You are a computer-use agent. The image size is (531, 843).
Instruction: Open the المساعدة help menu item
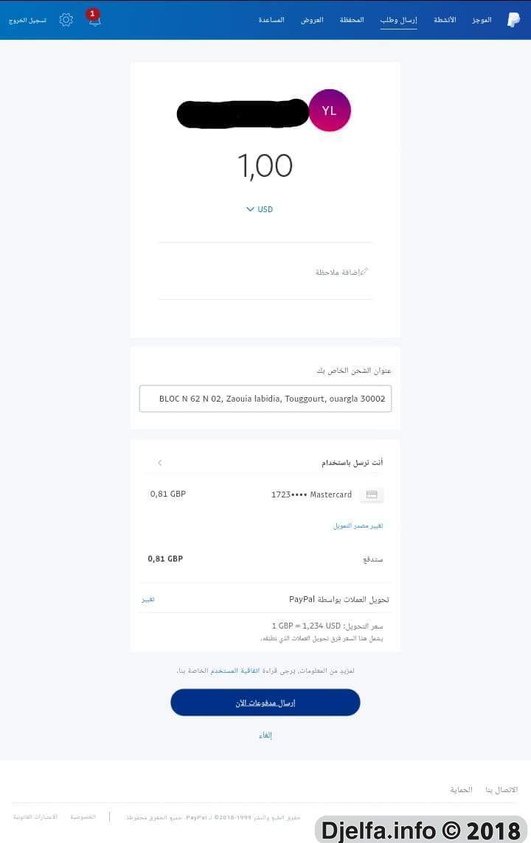[271, 20]
